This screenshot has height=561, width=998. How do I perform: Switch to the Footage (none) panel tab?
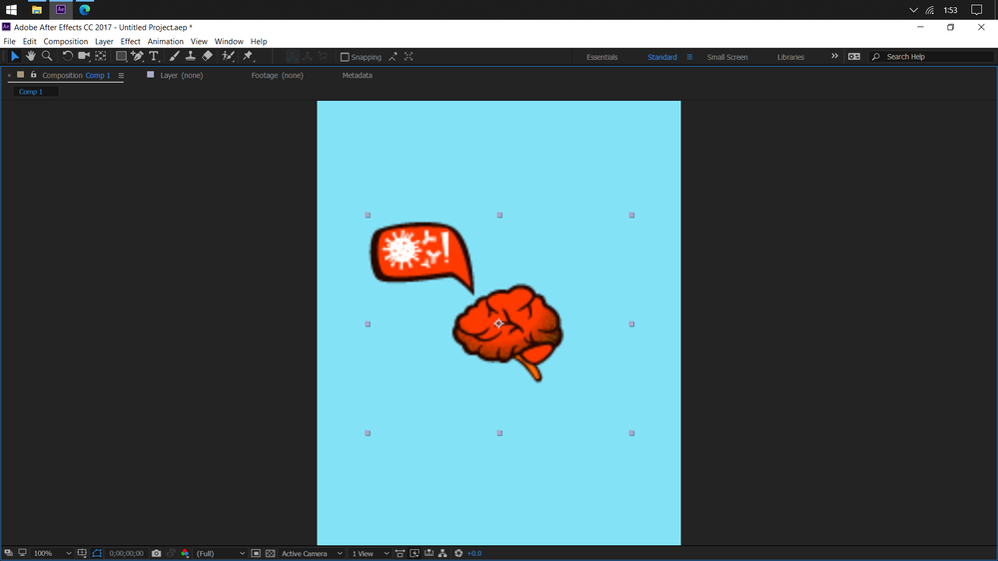277,75
